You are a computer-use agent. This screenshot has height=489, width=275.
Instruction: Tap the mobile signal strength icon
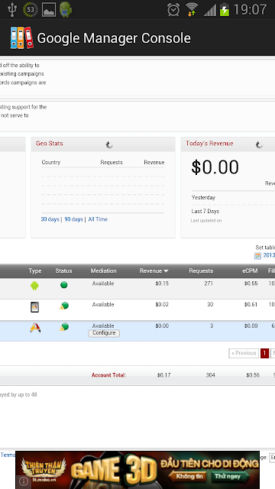coord(210,10)
